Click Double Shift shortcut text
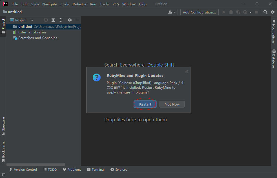 [x=161, y=65]
